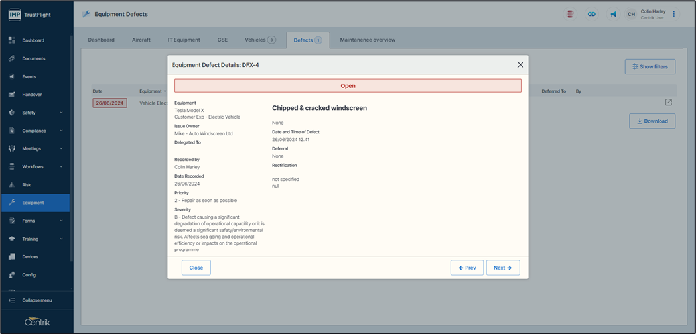Close the Equipment Defect Details dialog
This screenshot has width=696, height=334.
(520, 65)
